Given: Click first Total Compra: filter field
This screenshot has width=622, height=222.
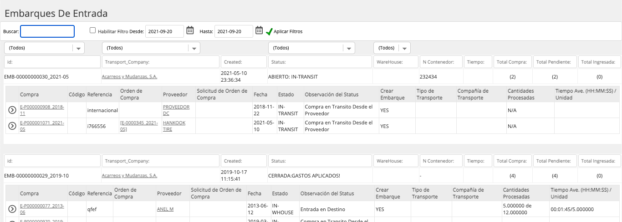Looking at the screenshot, I should [x=513, y=62].
